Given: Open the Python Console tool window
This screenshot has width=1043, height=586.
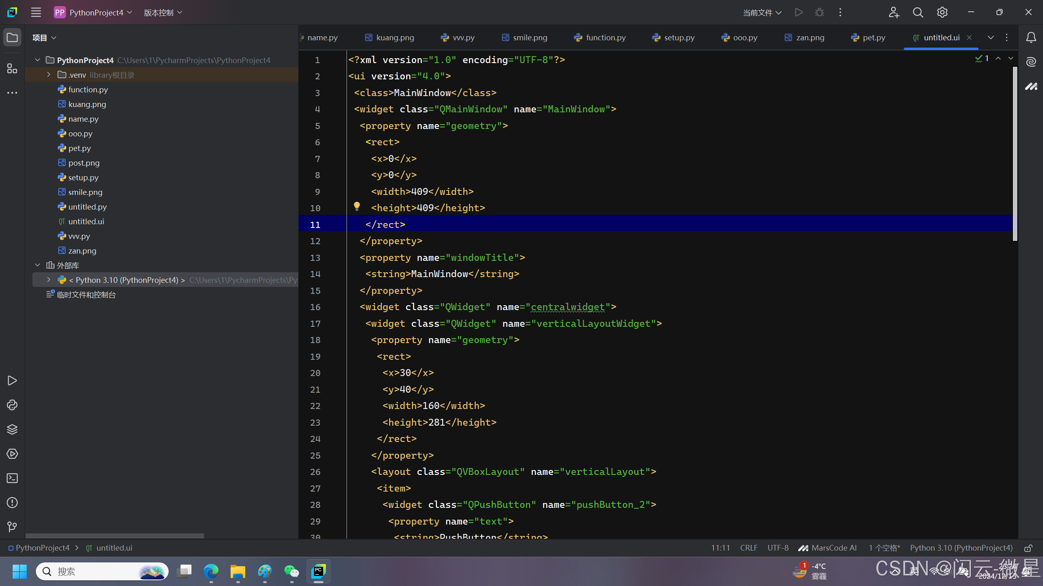Looking at the screenshot, I should pyautogui.click(x=12, y=405).
